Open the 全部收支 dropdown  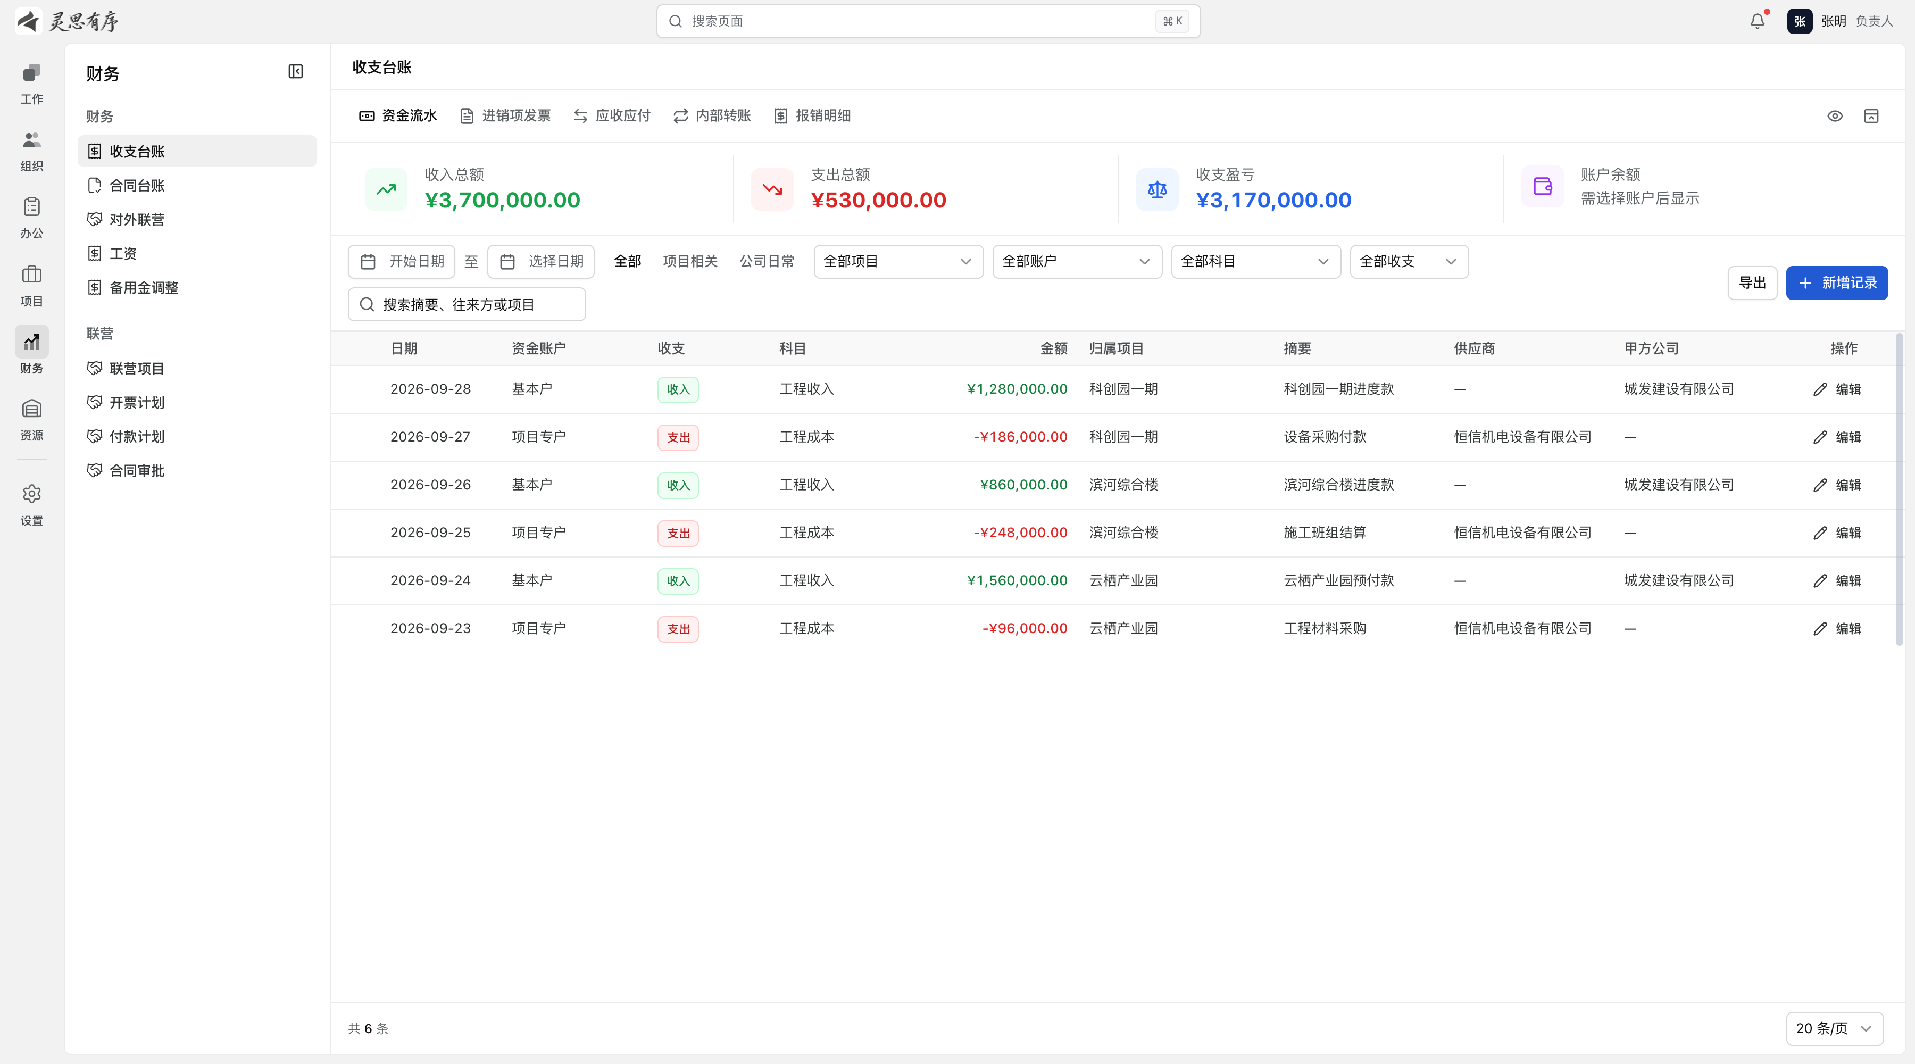pyautogui.click(x=1409, y=262)
